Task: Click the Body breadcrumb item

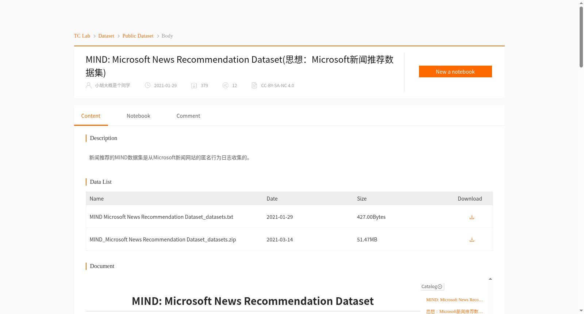Action: coord(167,36)
